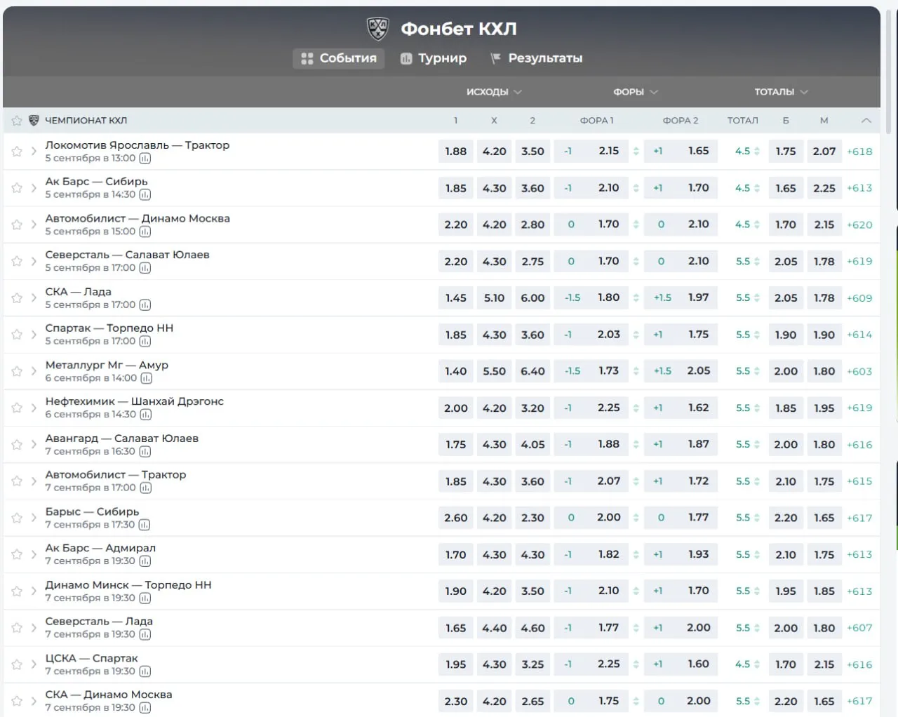Screen dimensions: 898x717
Task: Open stats icon for Металлург Мг — Амур
Action: click(x=146, y=378)
